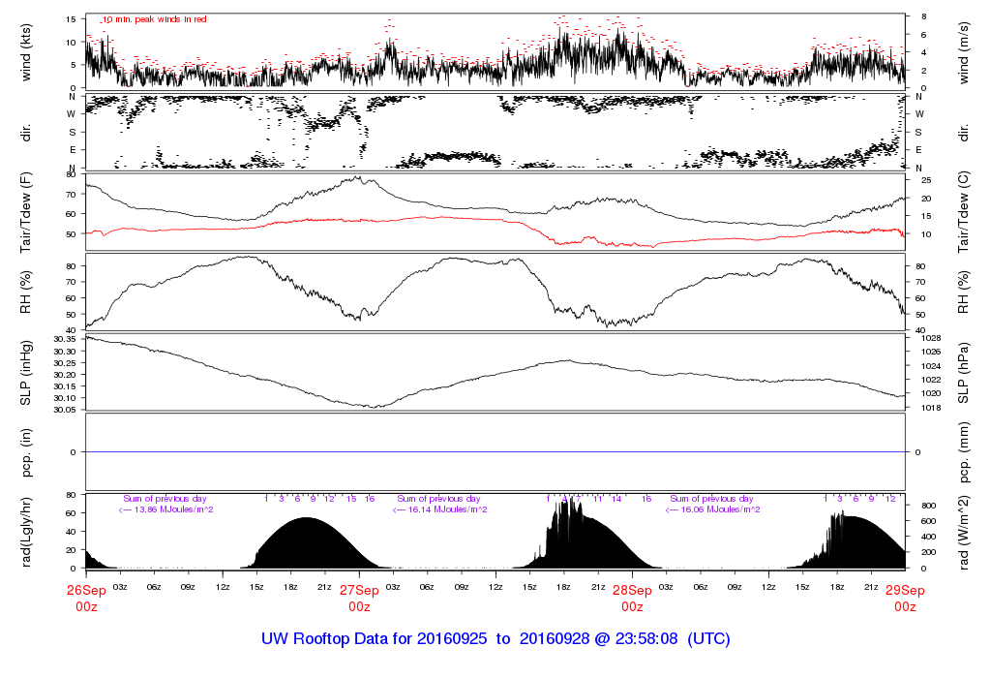Click the "SLP (hPa)" right axis label
Viewport: 991px width, 678px height.
965,374
